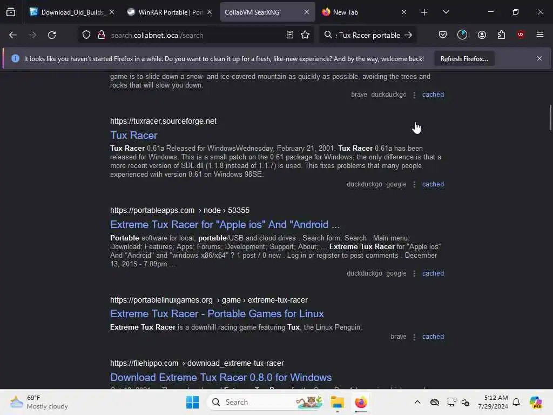The height and width of the screenshot is (415, 553).
Task: Open cached link for portableapps.com result
Action: coord(433,273)
